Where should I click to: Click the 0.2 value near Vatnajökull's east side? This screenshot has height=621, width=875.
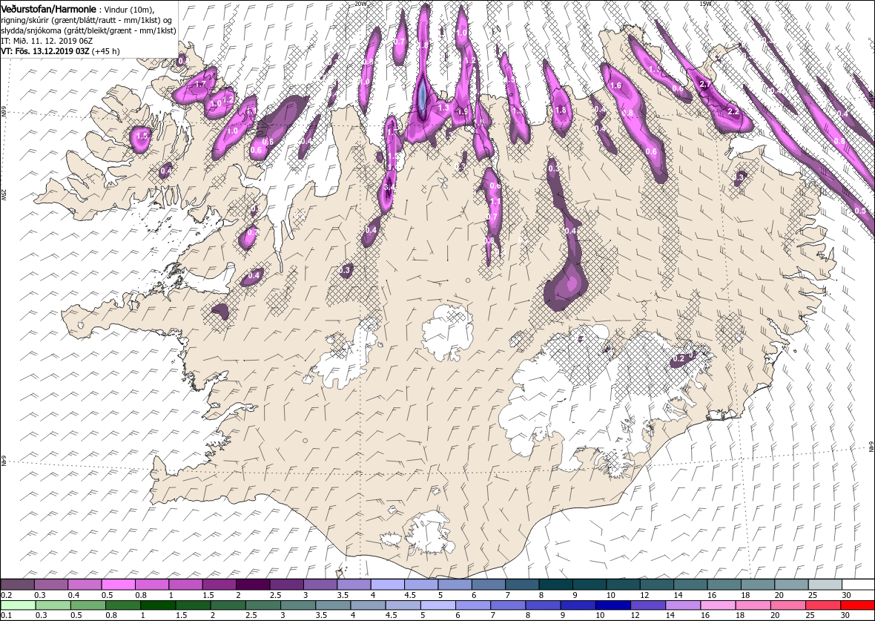click(679, 358)
